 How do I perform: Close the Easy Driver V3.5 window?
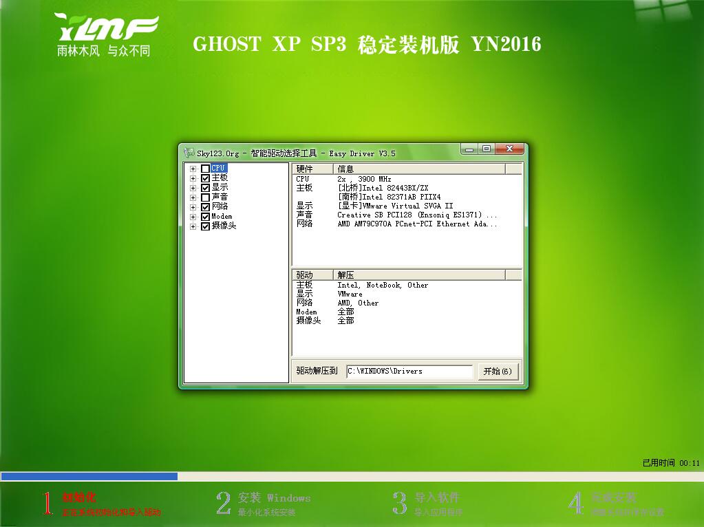click(x=510, y=149)
